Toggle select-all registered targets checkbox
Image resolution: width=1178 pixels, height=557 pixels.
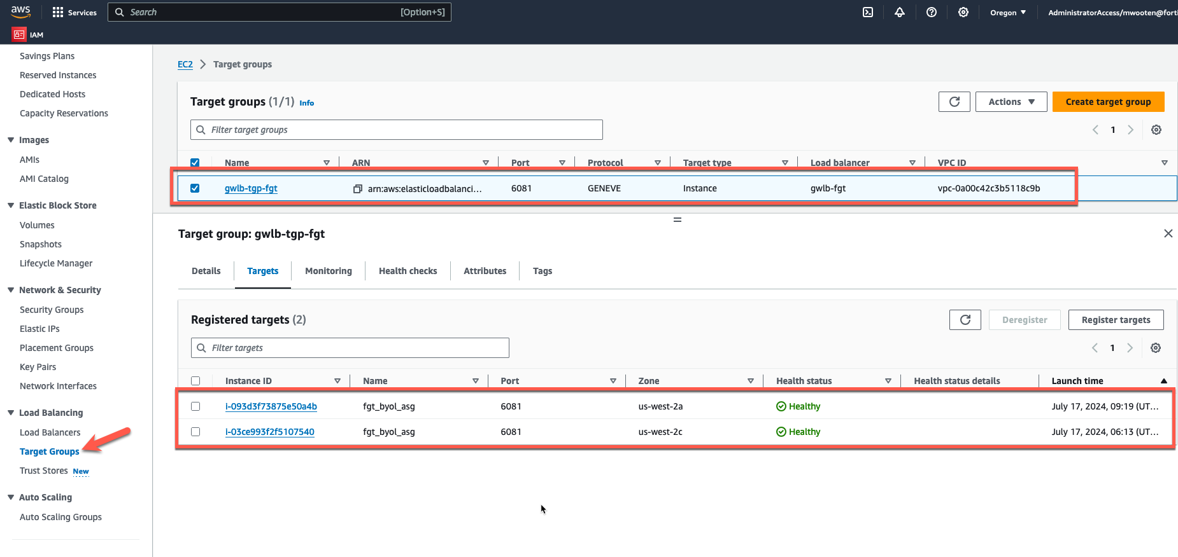(195, 381)
